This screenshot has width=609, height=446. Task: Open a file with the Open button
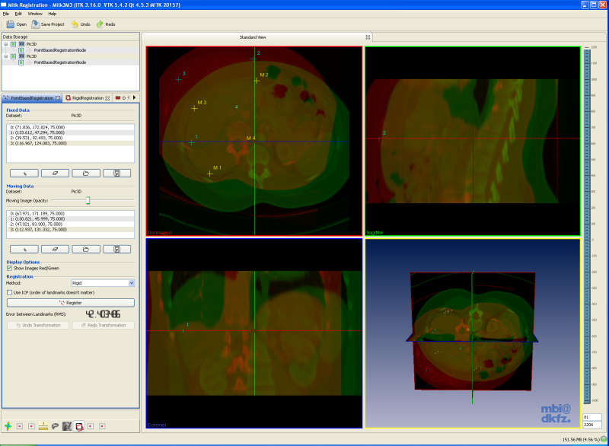[x=16, y=24]
